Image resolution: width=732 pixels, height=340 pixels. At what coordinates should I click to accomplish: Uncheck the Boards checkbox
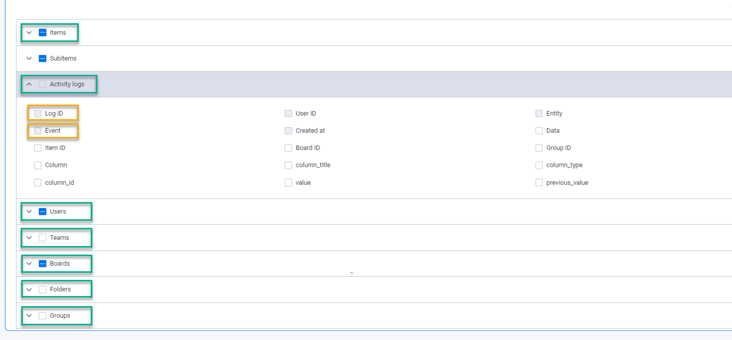[42, 263]
